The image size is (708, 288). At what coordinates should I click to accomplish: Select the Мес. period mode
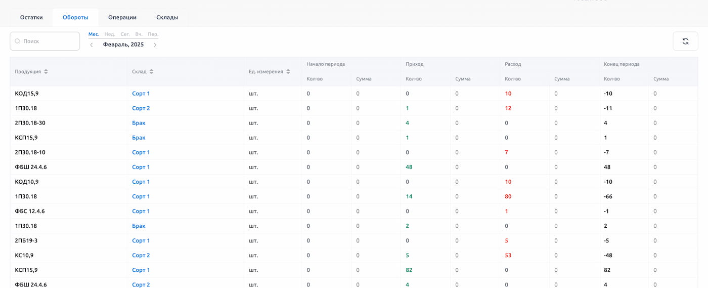coord(94,34)
